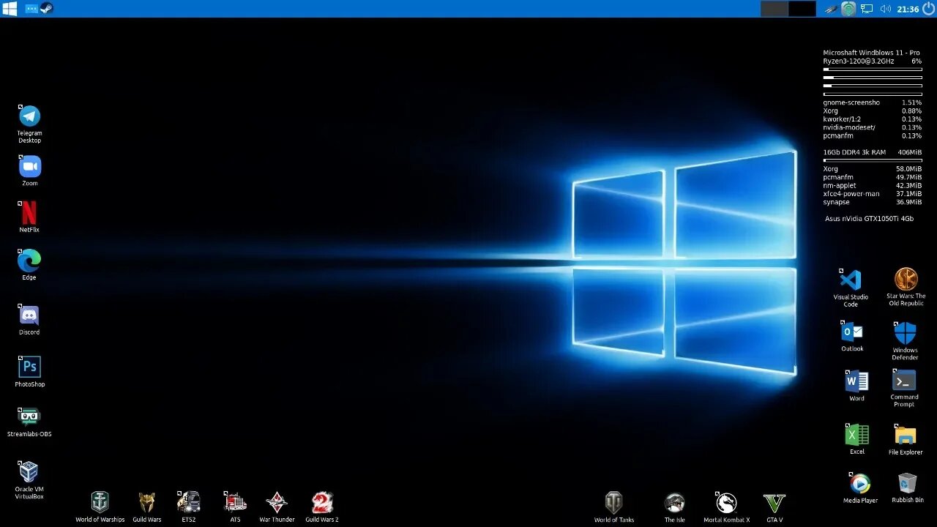Launch the PhotoShop shortcut

point(29,367)
